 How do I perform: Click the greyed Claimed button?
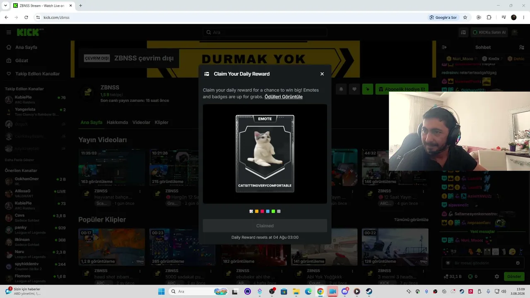coord(265,226)
